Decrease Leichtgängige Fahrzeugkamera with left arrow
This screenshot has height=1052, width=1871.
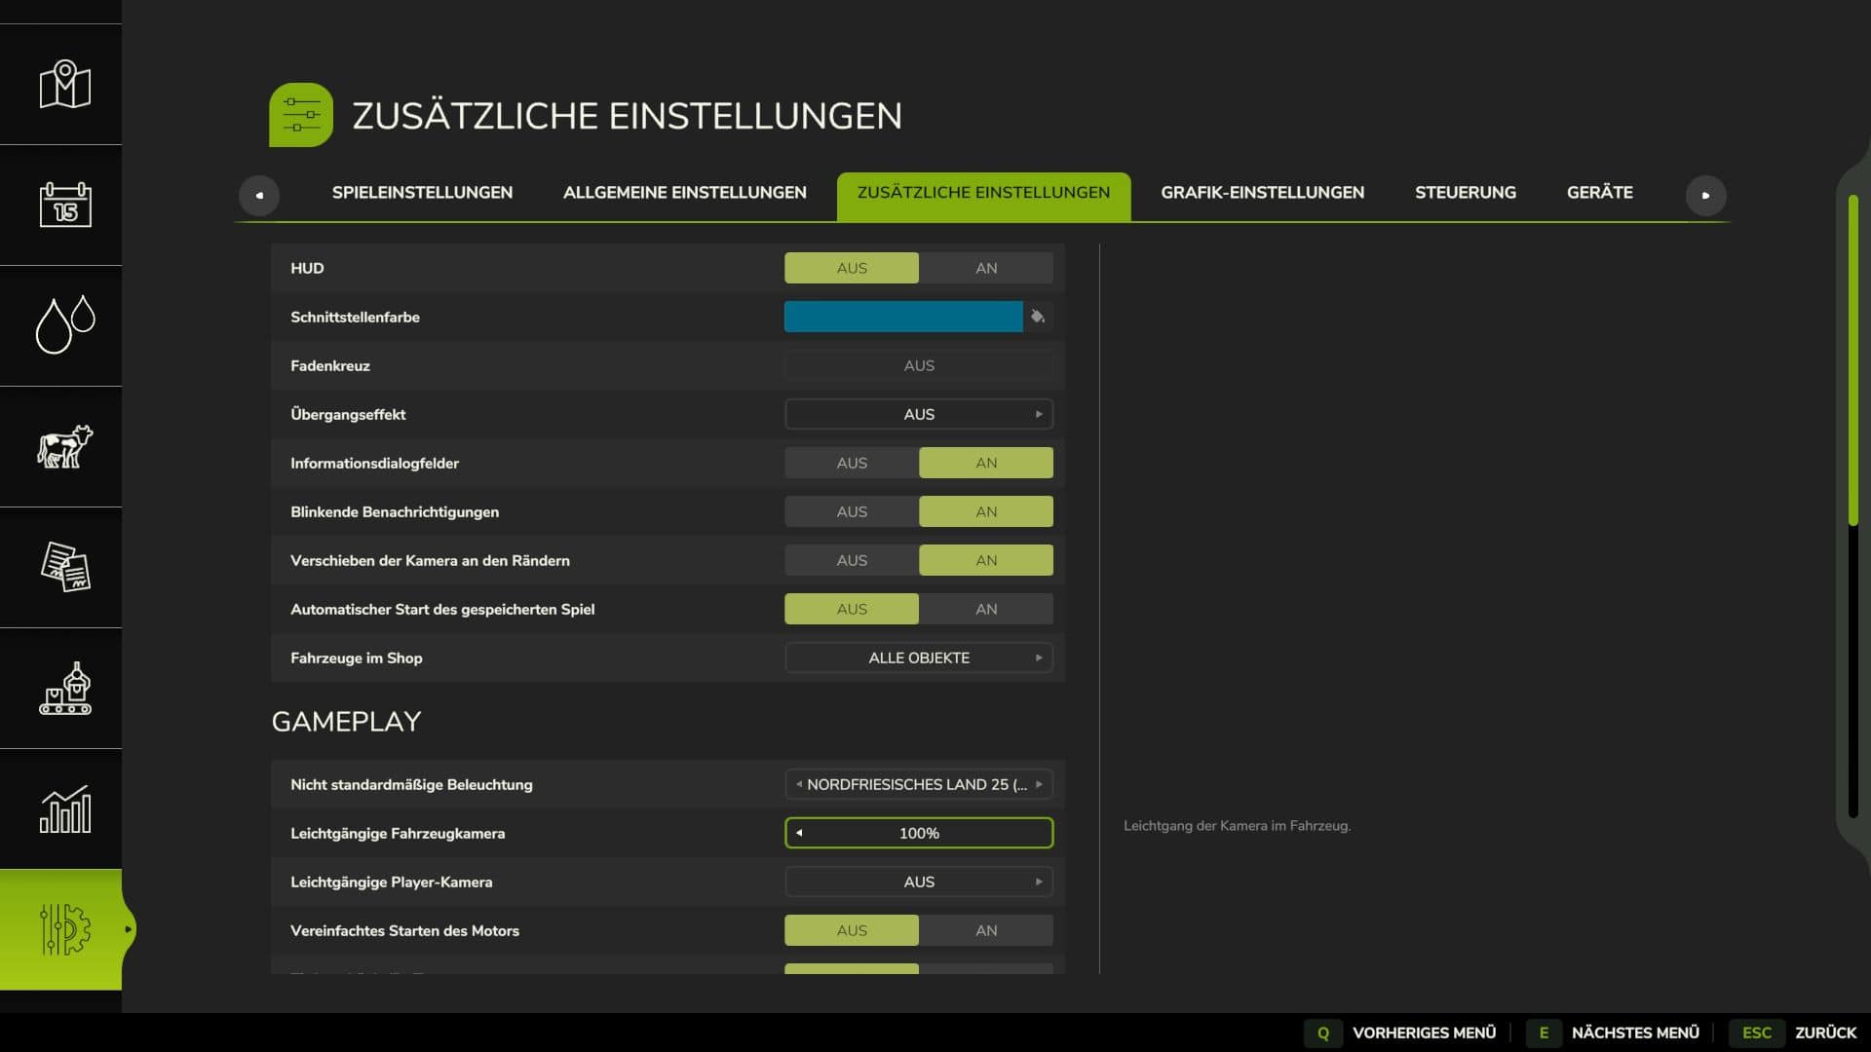(x=799, y=833)
